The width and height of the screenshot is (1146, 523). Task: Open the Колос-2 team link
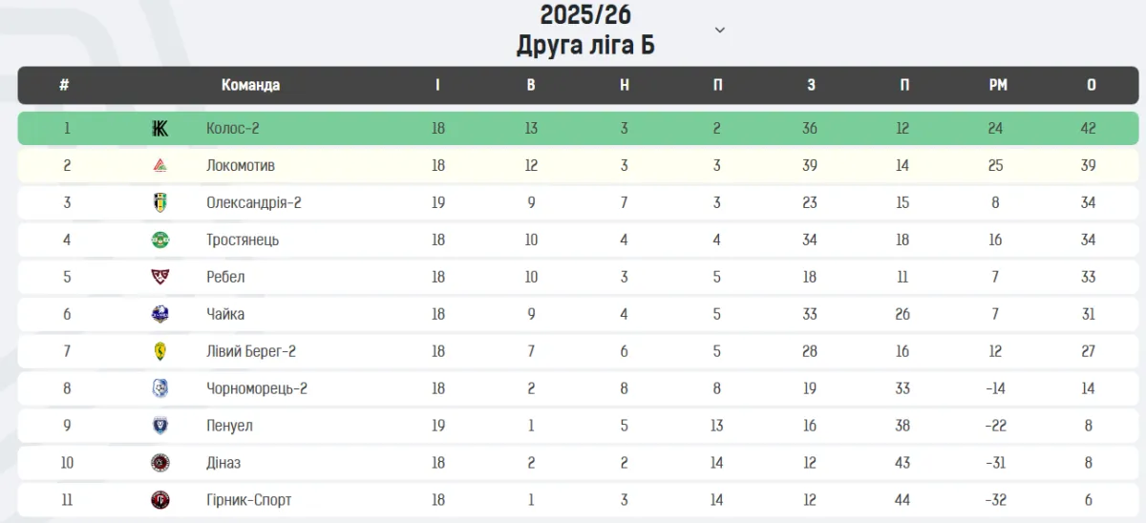[234, 129]
